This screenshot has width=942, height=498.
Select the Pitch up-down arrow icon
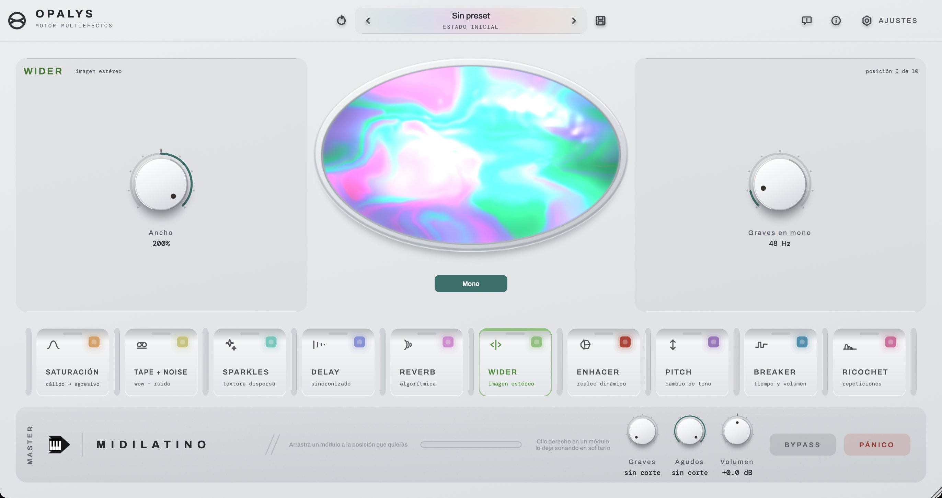click(673, 345)
